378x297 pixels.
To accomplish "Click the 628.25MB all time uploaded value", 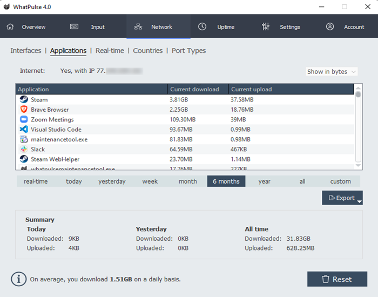I will tap(300, 248).
